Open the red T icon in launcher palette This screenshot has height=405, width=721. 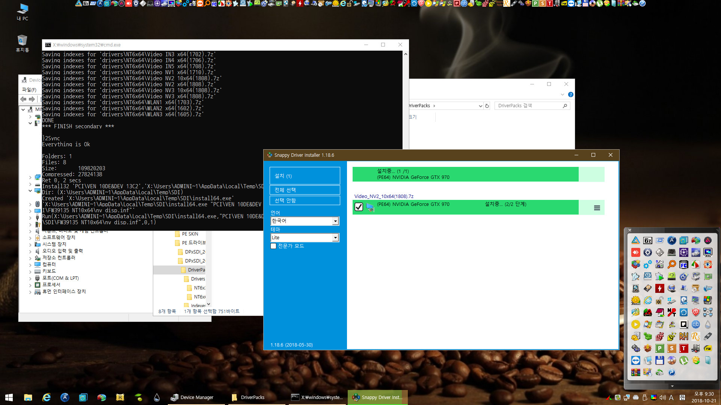[x=684, y=348]
